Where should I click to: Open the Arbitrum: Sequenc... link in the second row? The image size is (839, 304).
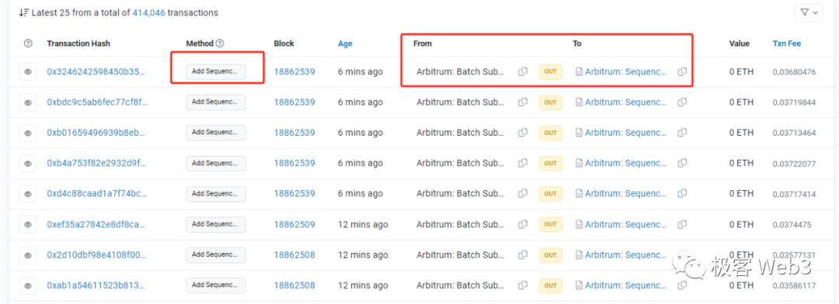coord(626,102)
